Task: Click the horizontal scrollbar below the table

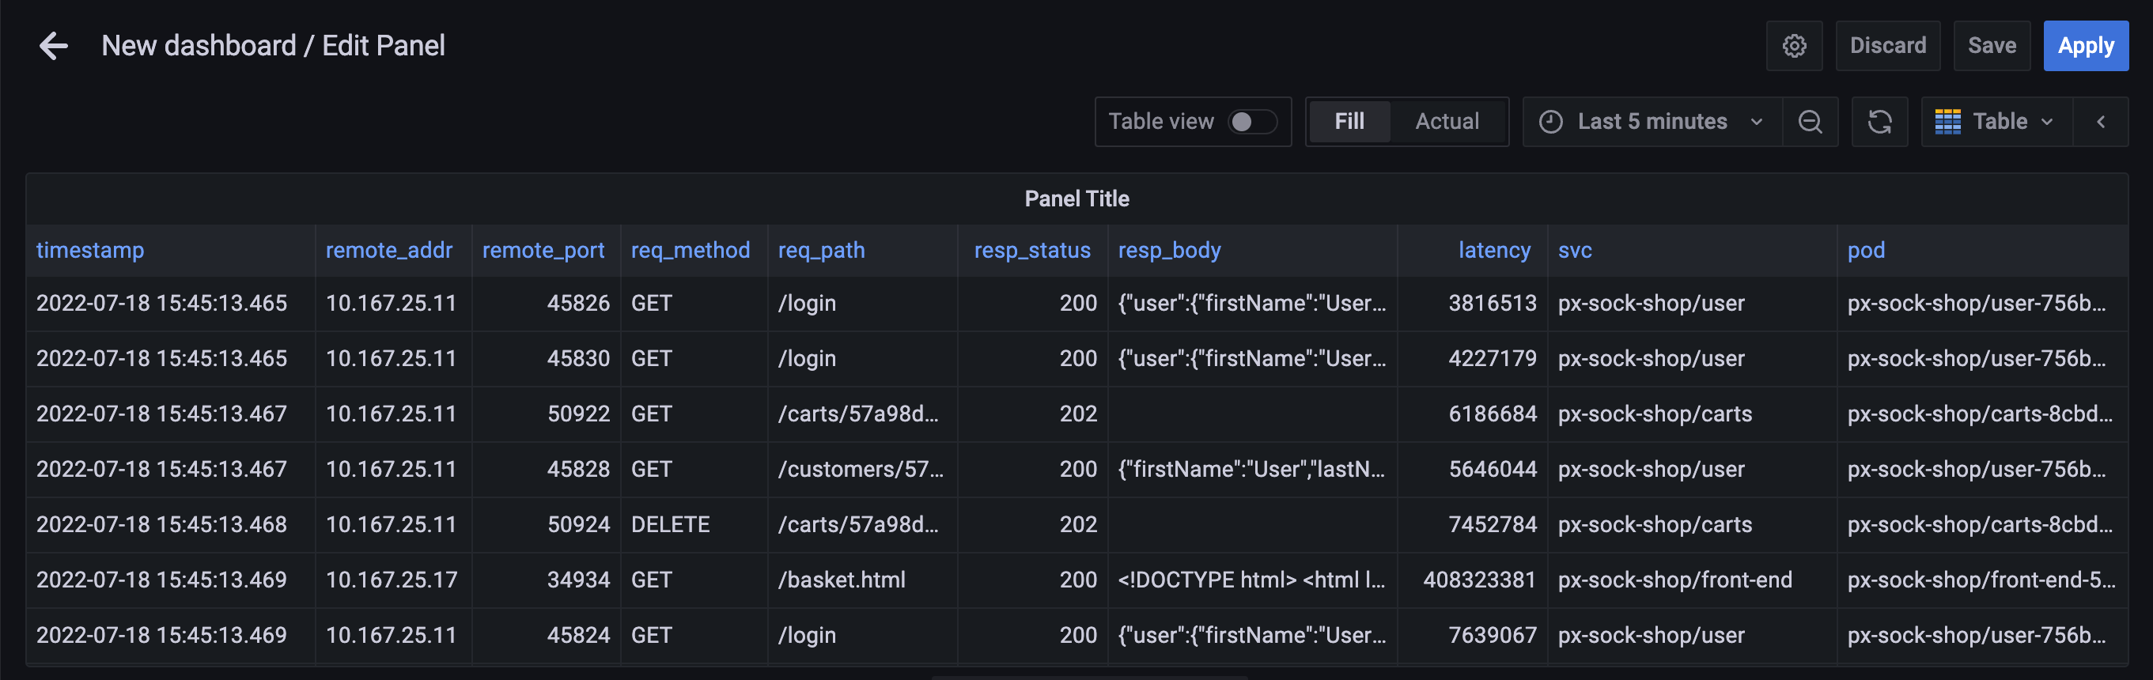Action: point(1088,676)
